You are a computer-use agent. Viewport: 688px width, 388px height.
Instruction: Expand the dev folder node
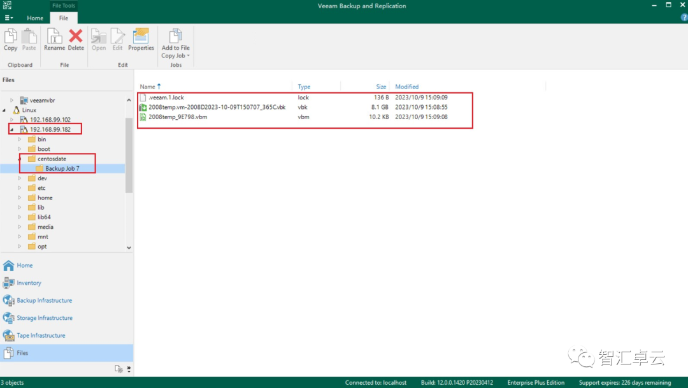tap(19, 178)
